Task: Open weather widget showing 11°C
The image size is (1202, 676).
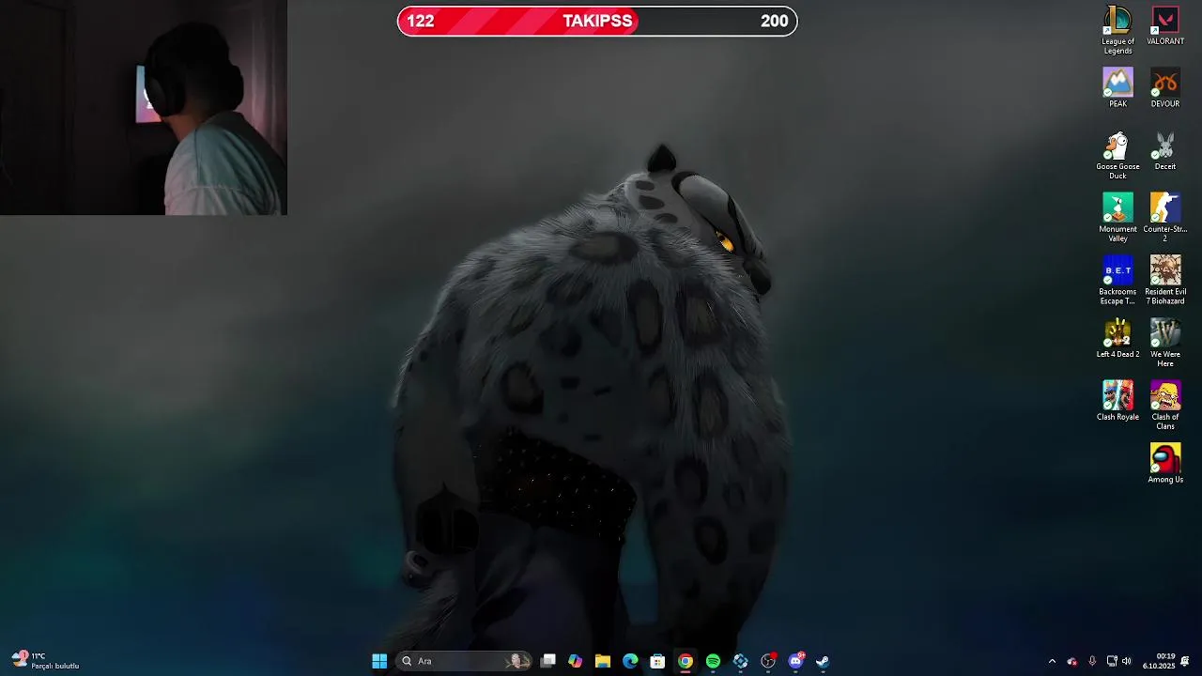Action: [x=45, y=661]
